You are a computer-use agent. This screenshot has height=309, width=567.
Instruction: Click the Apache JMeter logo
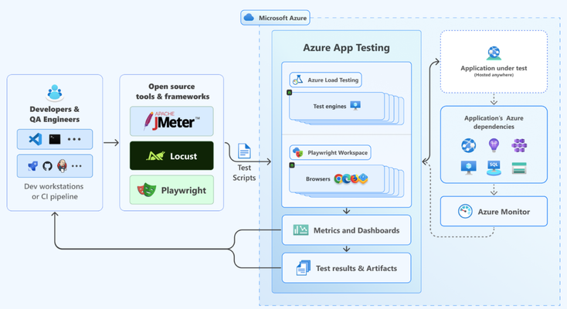click(171, 121)
